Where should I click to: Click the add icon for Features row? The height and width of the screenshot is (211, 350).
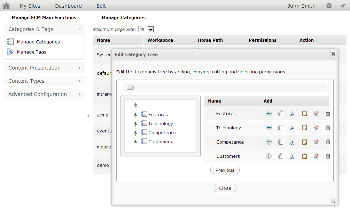[269, 113]
